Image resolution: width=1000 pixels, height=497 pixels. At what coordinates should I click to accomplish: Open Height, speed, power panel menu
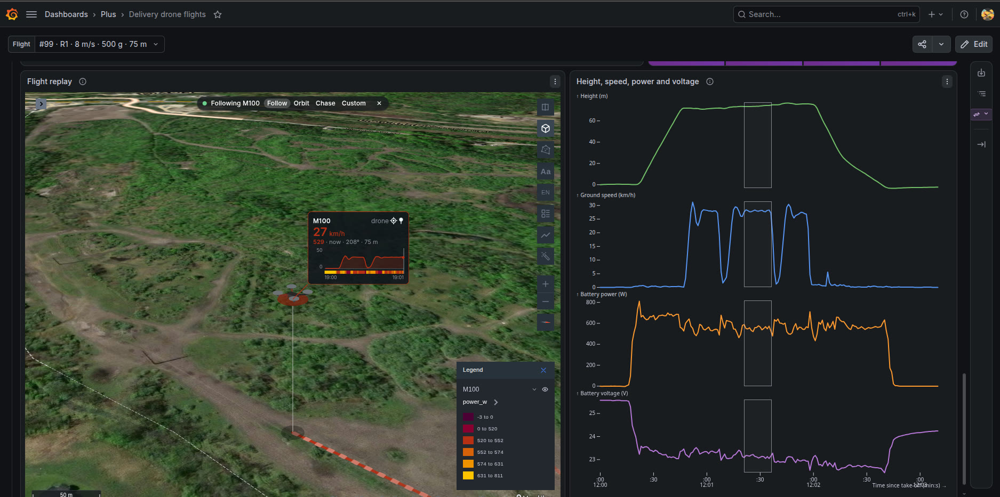947,82
